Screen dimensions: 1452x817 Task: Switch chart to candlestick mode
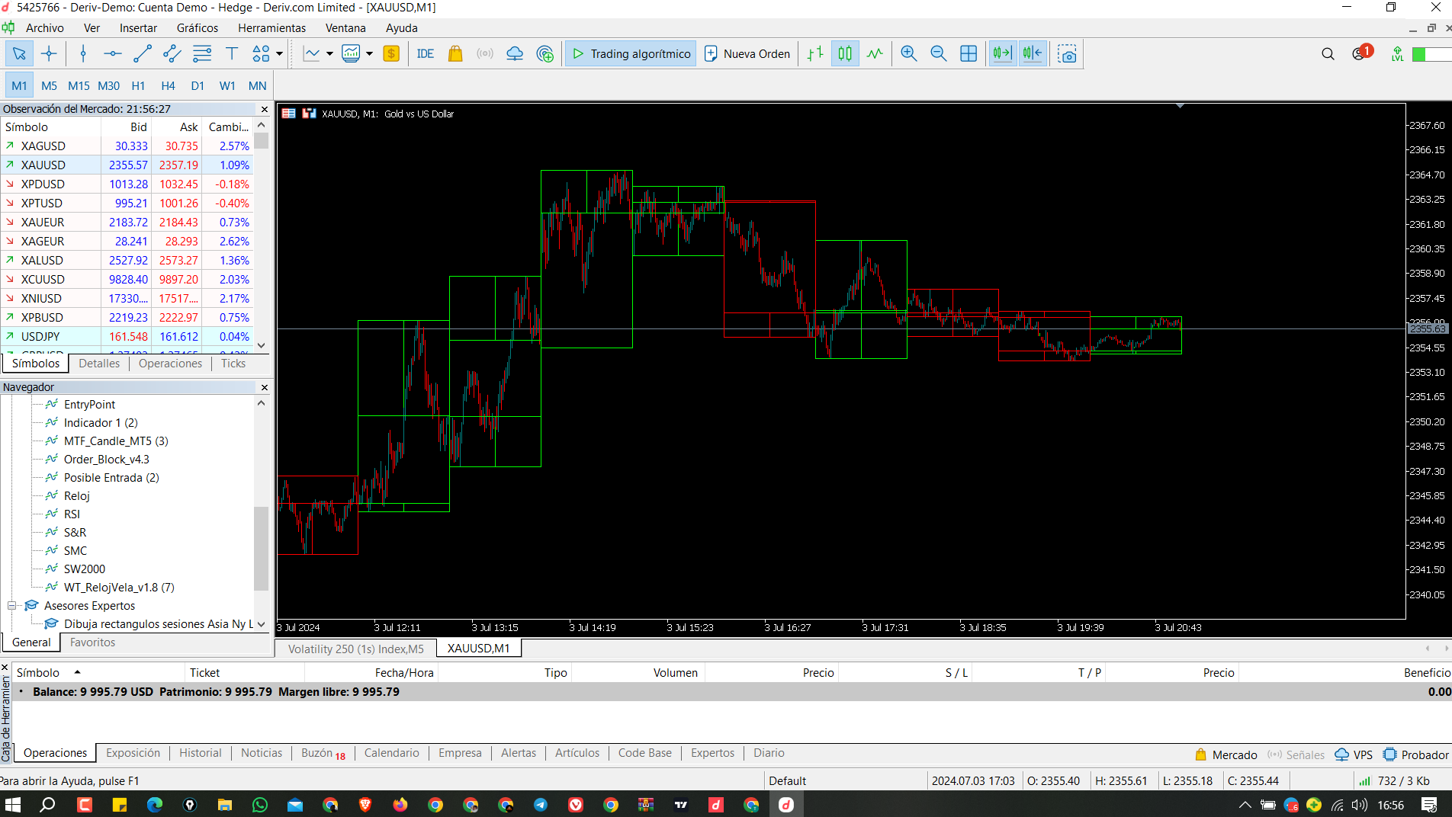(845, 53)
